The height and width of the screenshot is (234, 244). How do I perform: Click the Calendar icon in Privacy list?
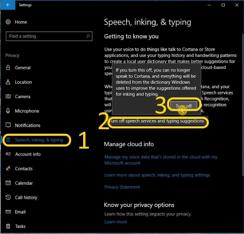(x=8, y=183)
